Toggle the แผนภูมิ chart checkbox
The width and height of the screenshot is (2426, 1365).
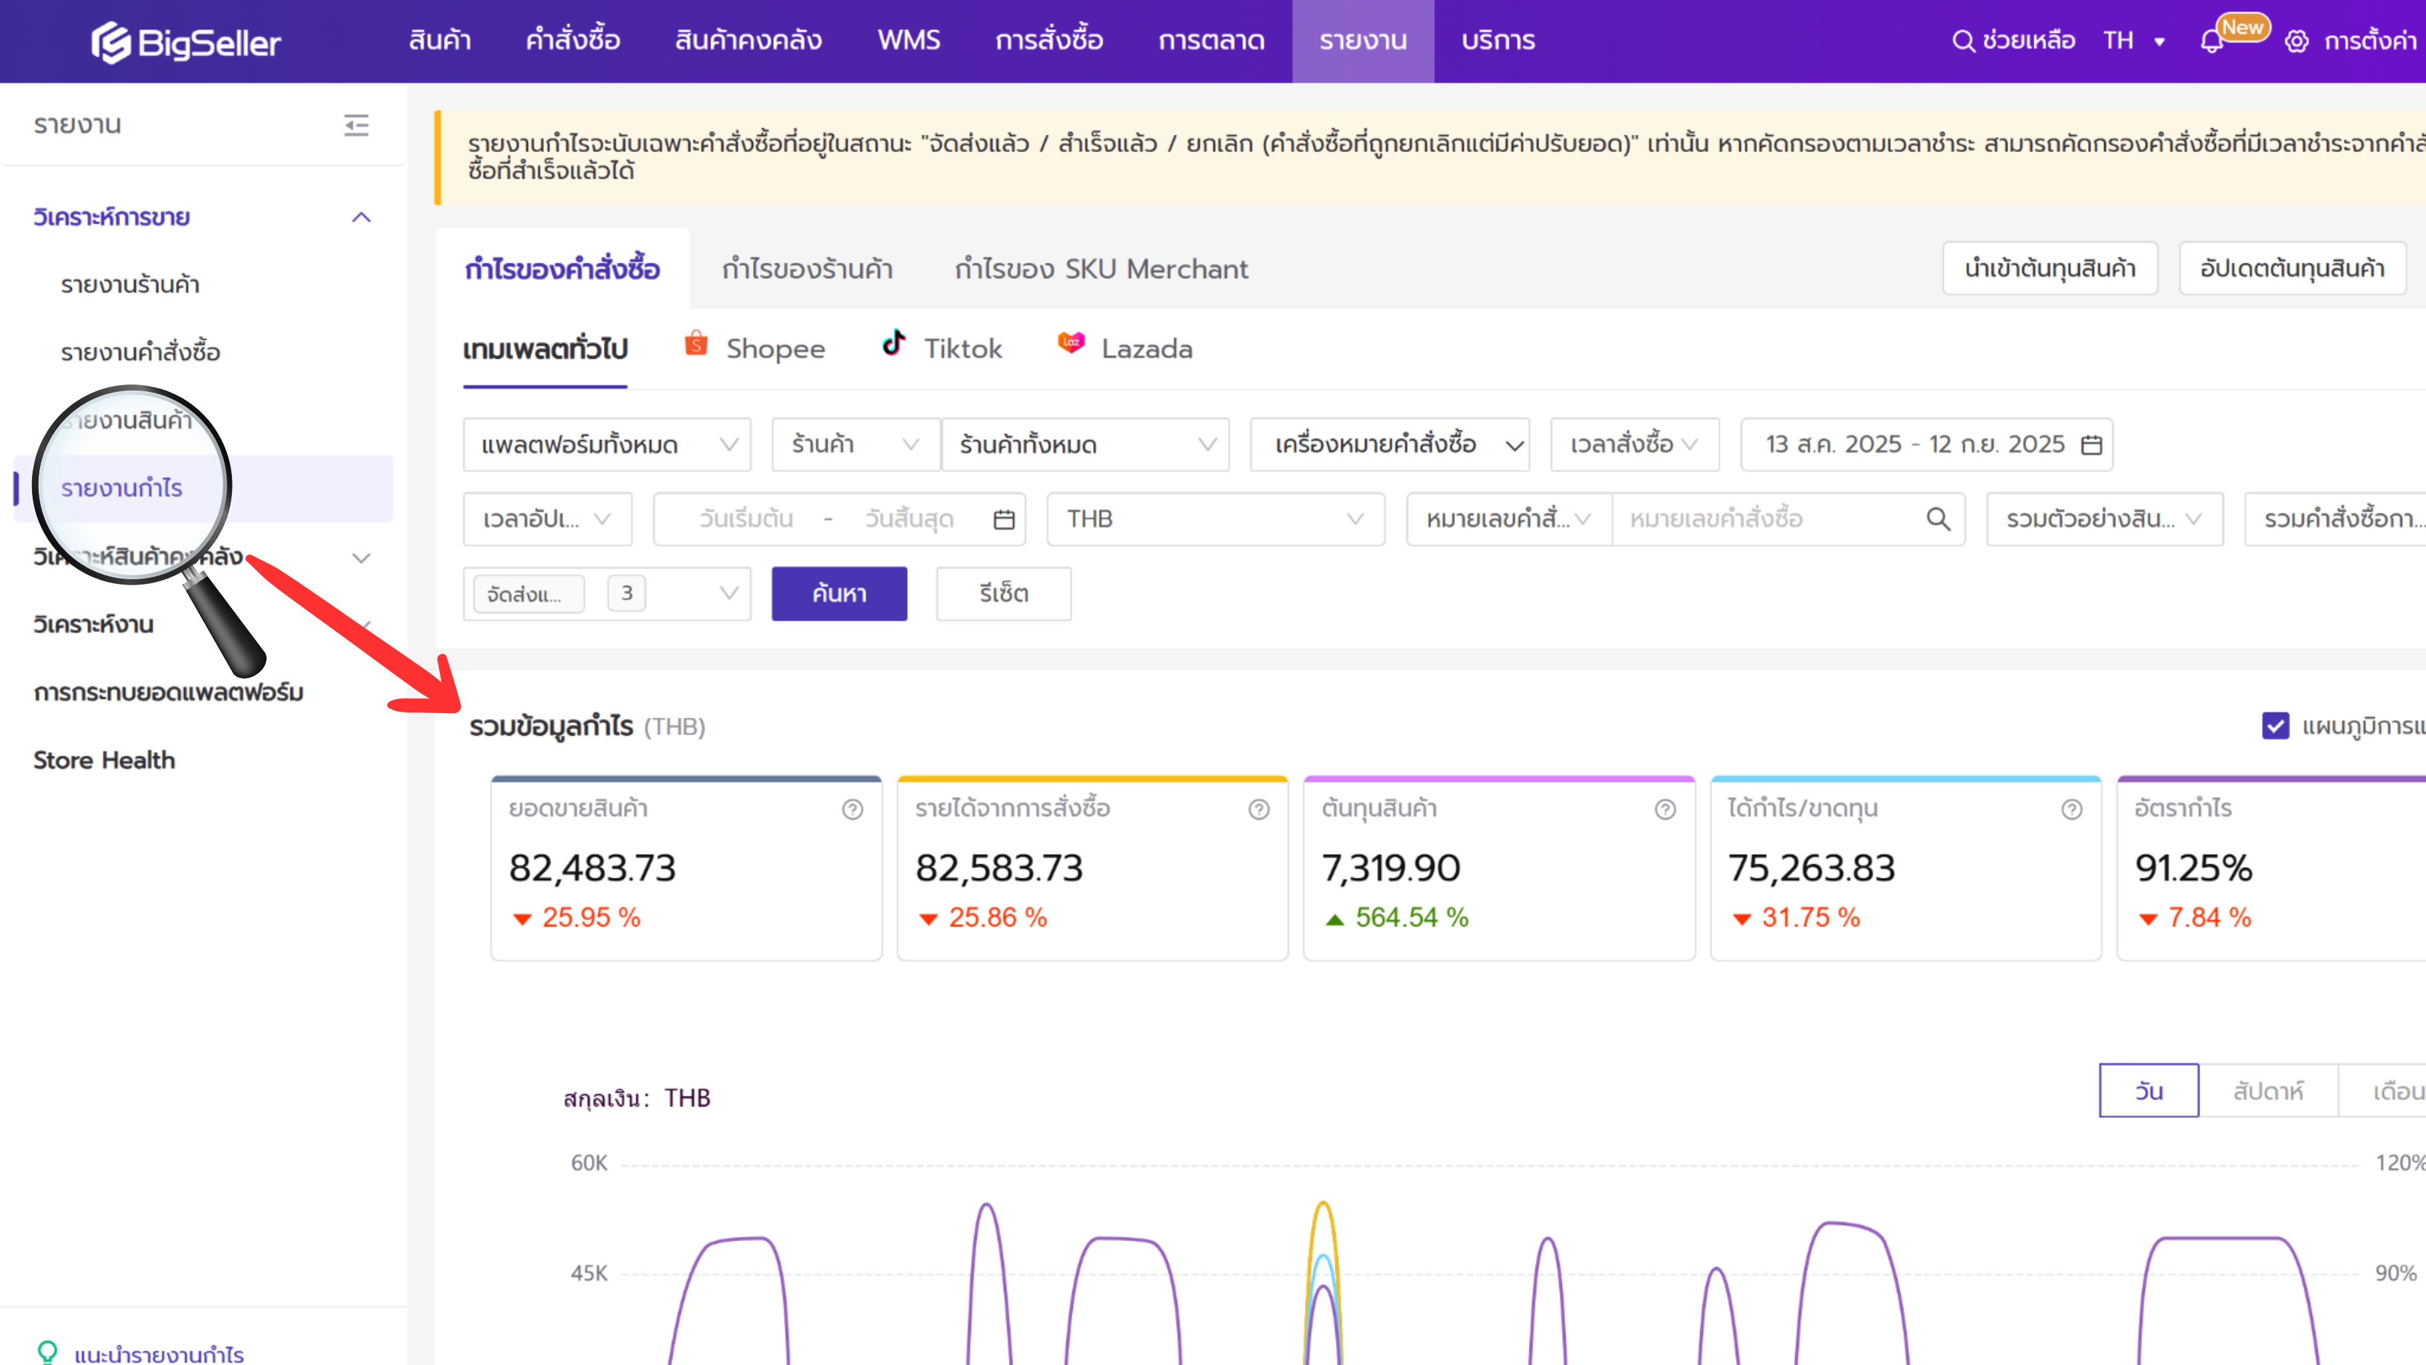pyautogui.click(x=2275, y=725)
